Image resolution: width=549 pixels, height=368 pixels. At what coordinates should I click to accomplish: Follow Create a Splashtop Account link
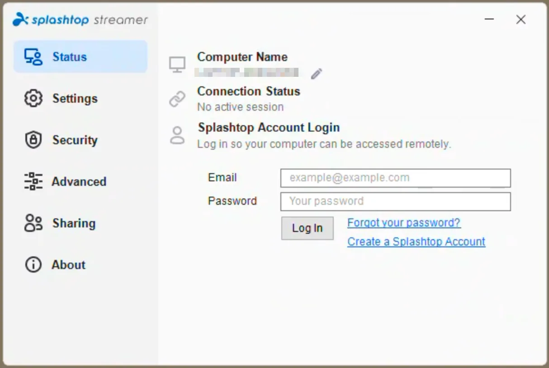[416, 241]
